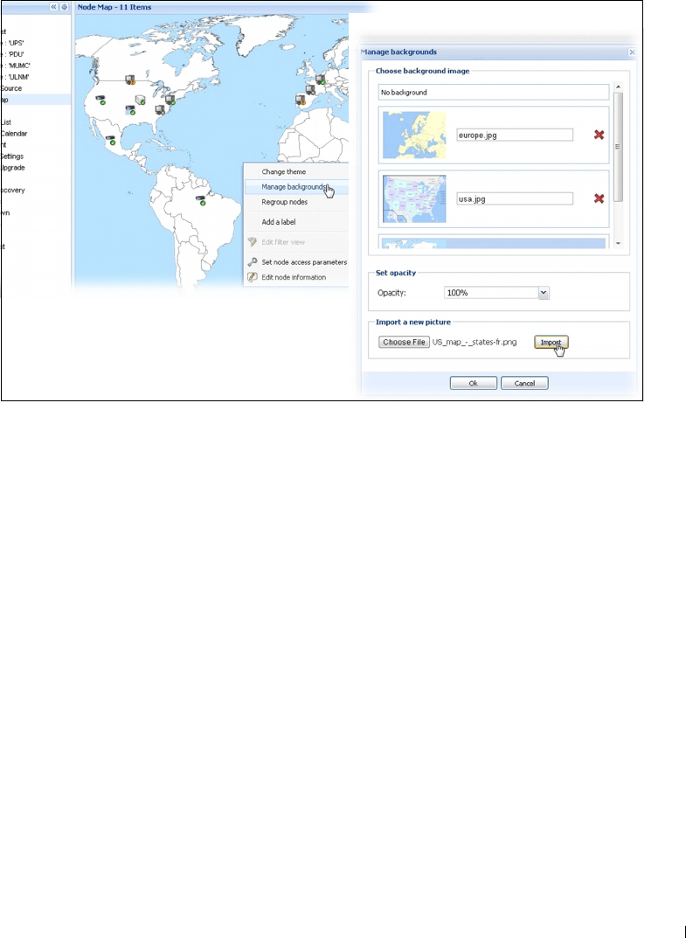Click the Calendar entry in the left sidebar
This screenshot has width=686, height=938.
click(13, 134)
